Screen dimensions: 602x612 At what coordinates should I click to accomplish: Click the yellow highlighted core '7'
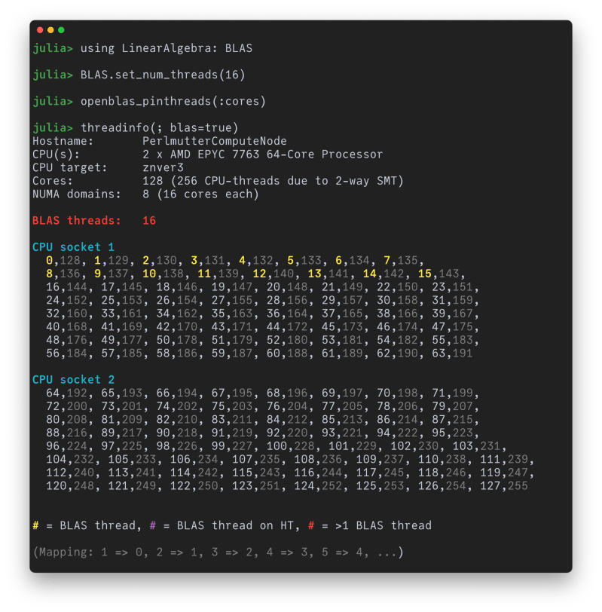click(387, 260)
